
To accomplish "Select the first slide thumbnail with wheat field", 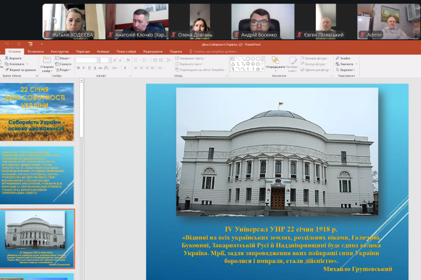I will coord(37,111).
